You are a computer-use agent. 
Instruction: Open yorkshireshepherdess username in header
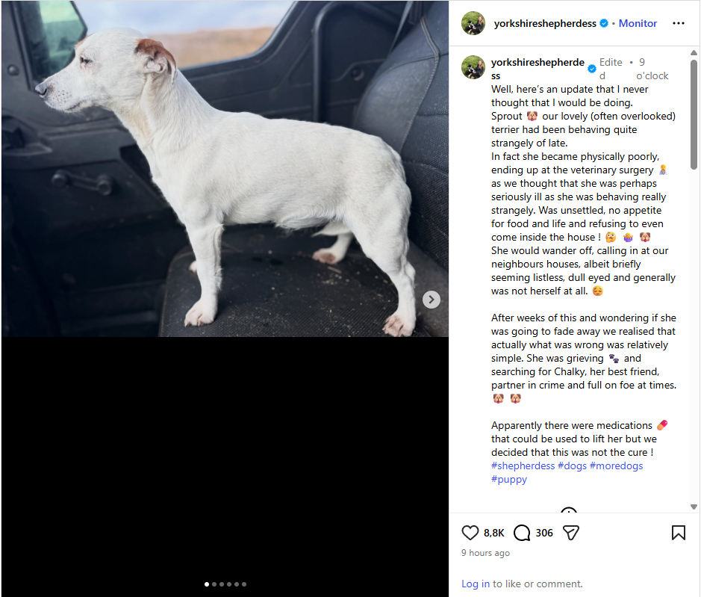545,23
